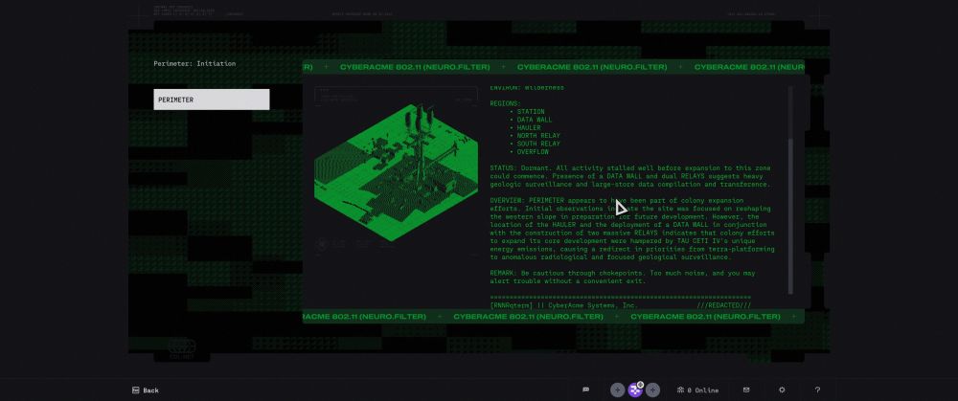Select the PERIMETER entry in the list
Screen dimensions: 958x401
[211, 100]
